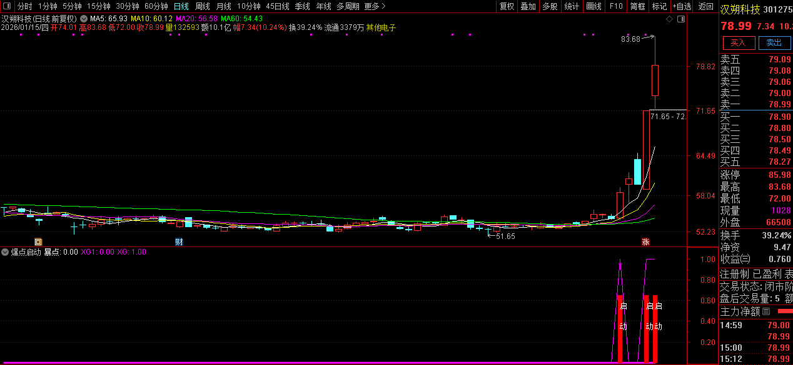Click the 买二 price 78.80
Screen dimensions: 793x365
pos(779,128)
